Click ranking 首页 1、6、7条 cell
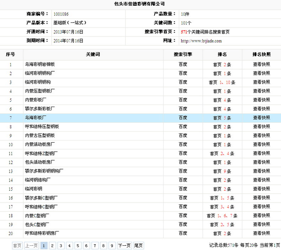The width and height of the screenshot is (281, 250). tap(222, 215)
